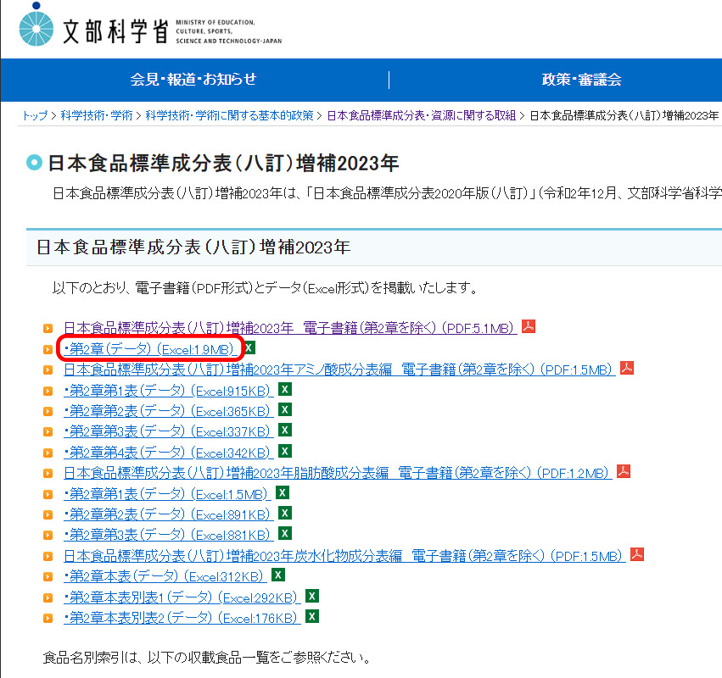Screen dimensions: 722x678
Task: Click Excel icon beside Excel:312KB link
Action: pos(278,575)
